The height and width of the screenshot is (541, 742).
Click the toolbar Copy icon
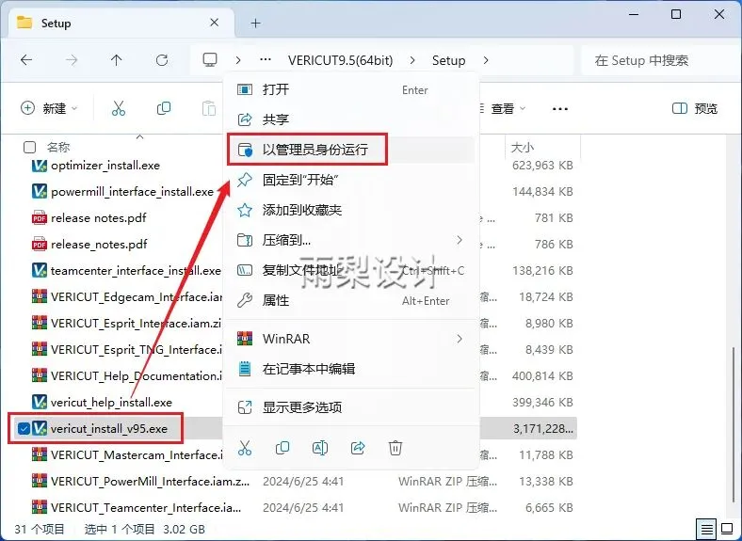pyautogui.click(x=164, y=108)
